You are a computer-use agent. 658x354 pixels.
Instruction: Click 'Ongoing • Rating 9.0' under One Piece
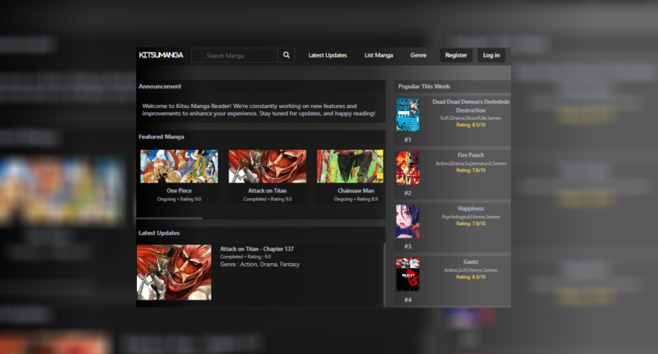[x=179, y=199]
